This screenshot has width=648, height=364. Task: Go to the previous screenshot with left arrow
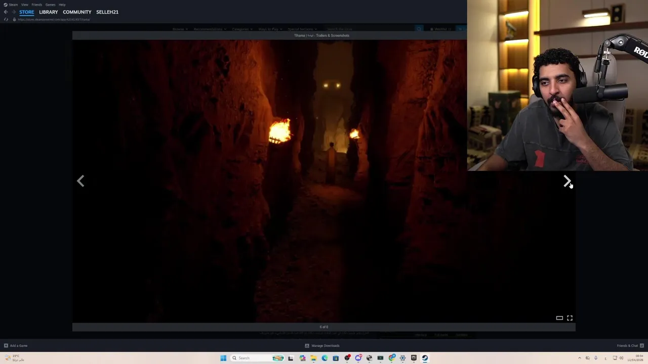pyautogui.click(x=80, y=181)
